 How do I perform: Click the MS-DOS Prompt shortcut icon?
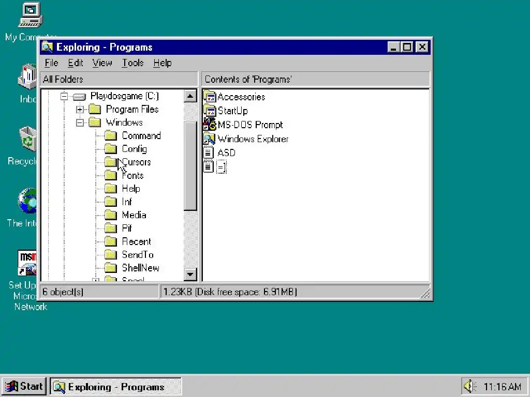coord(209,125)
